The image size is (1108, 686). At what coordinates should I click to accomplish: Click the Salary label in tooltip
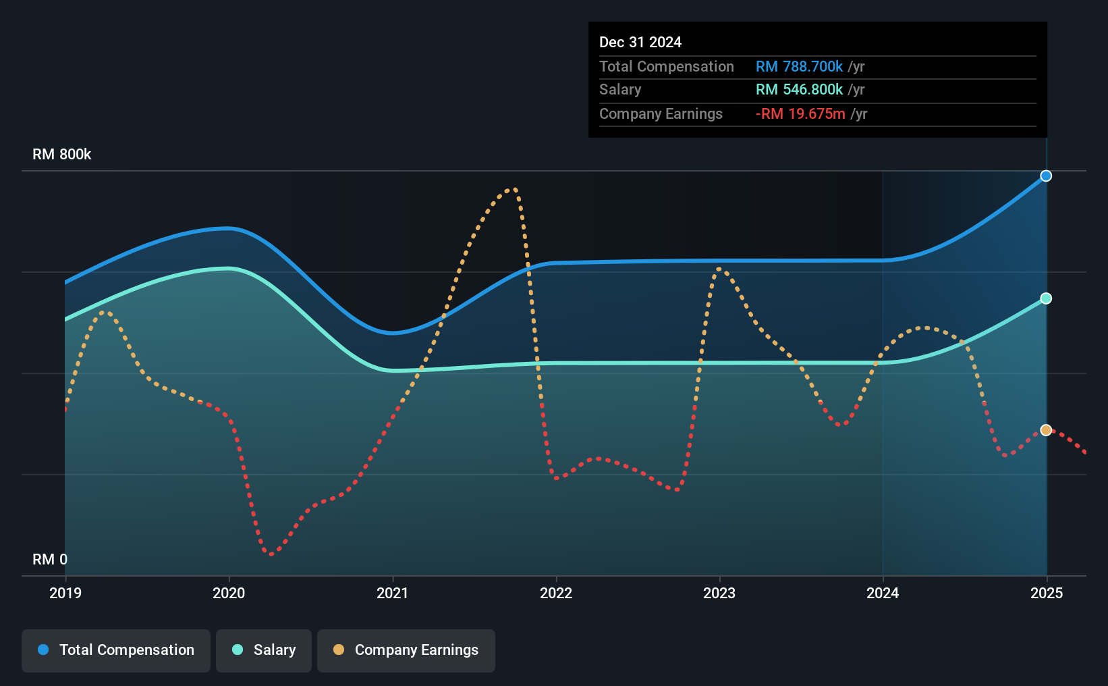[x=620, y=90]
